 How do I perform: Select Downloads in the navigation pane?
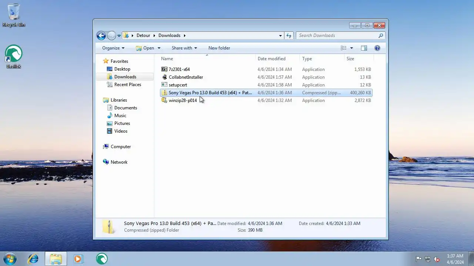click(x=125, y=77)
